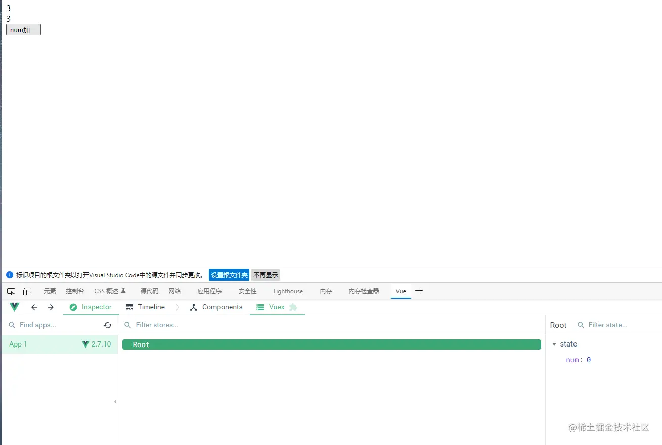Open the CSS 概述 tab
The width and height of the screenshot is (662, 445).
(110, 291)
